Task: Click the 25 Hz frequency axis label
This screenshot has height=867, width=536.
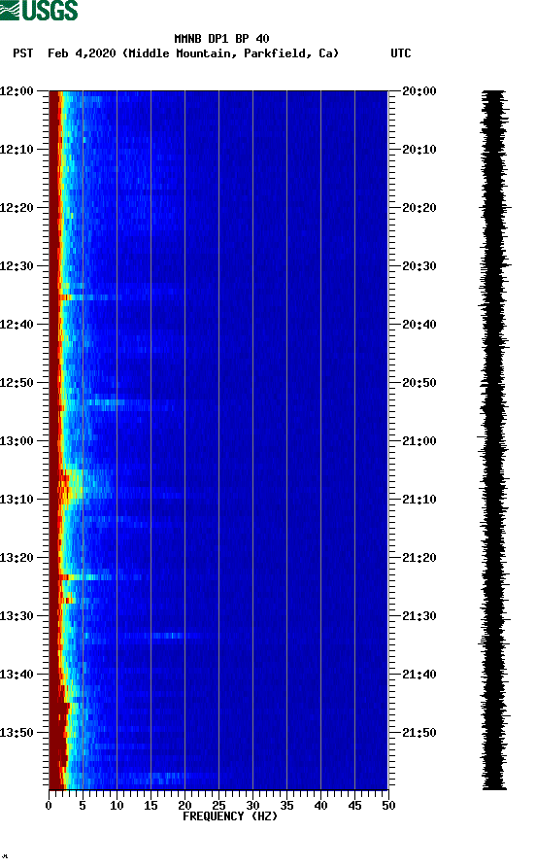Action: click(x=218, y=806)
